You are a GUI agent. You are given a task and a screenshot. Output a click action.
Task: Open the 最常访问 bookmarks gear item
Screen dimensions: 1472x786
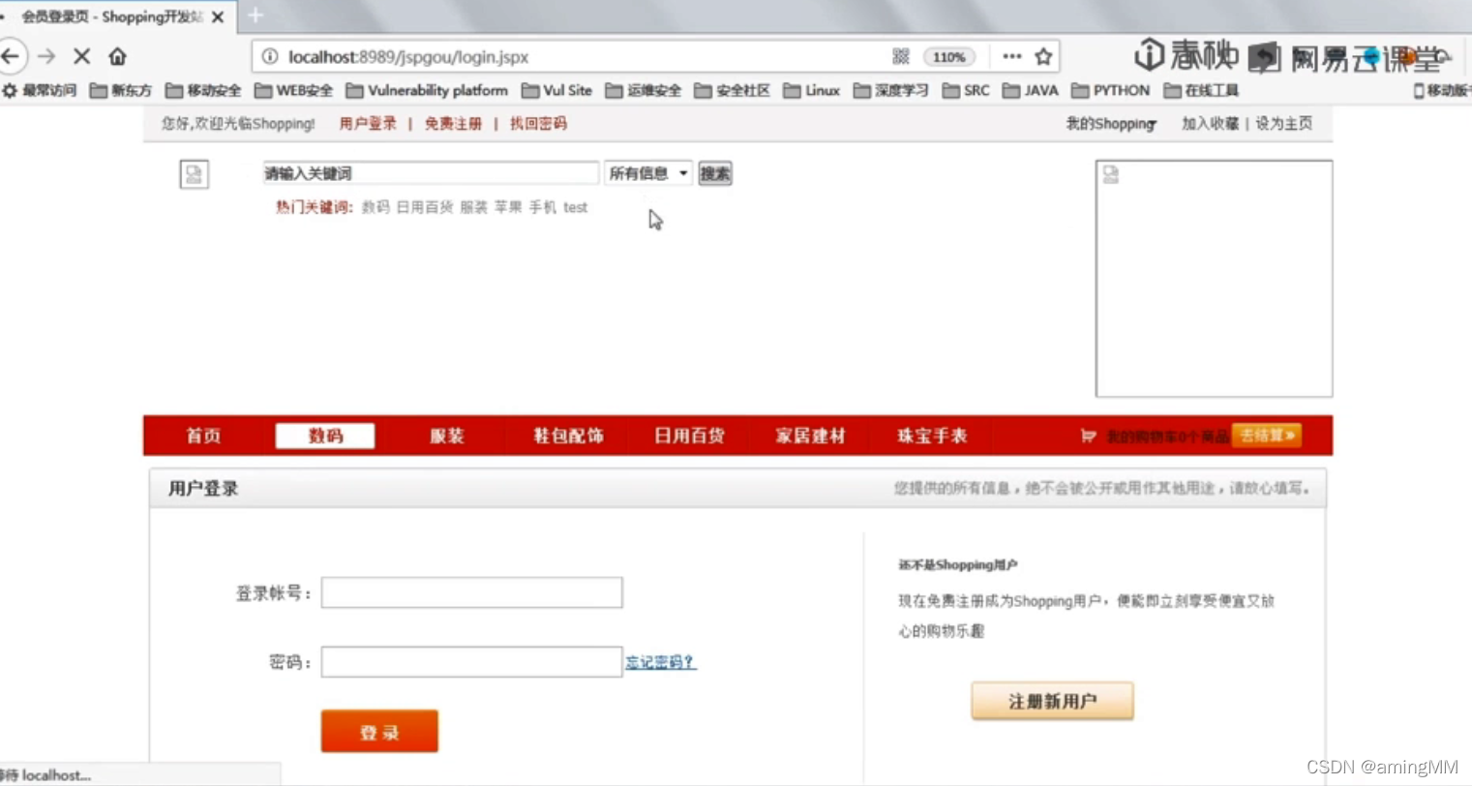(40, 90)
